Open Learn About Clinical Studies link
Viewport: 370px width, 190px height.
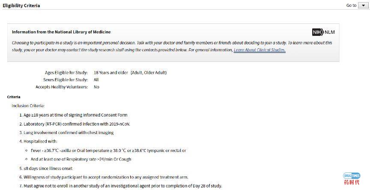tap(260, 50)
